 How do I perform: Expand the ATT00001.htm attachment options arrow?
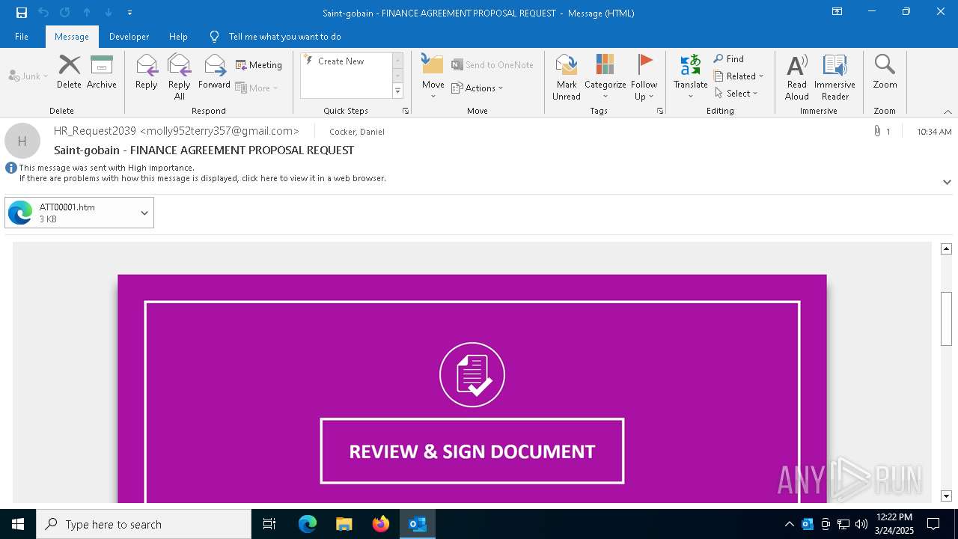[144, 213]
